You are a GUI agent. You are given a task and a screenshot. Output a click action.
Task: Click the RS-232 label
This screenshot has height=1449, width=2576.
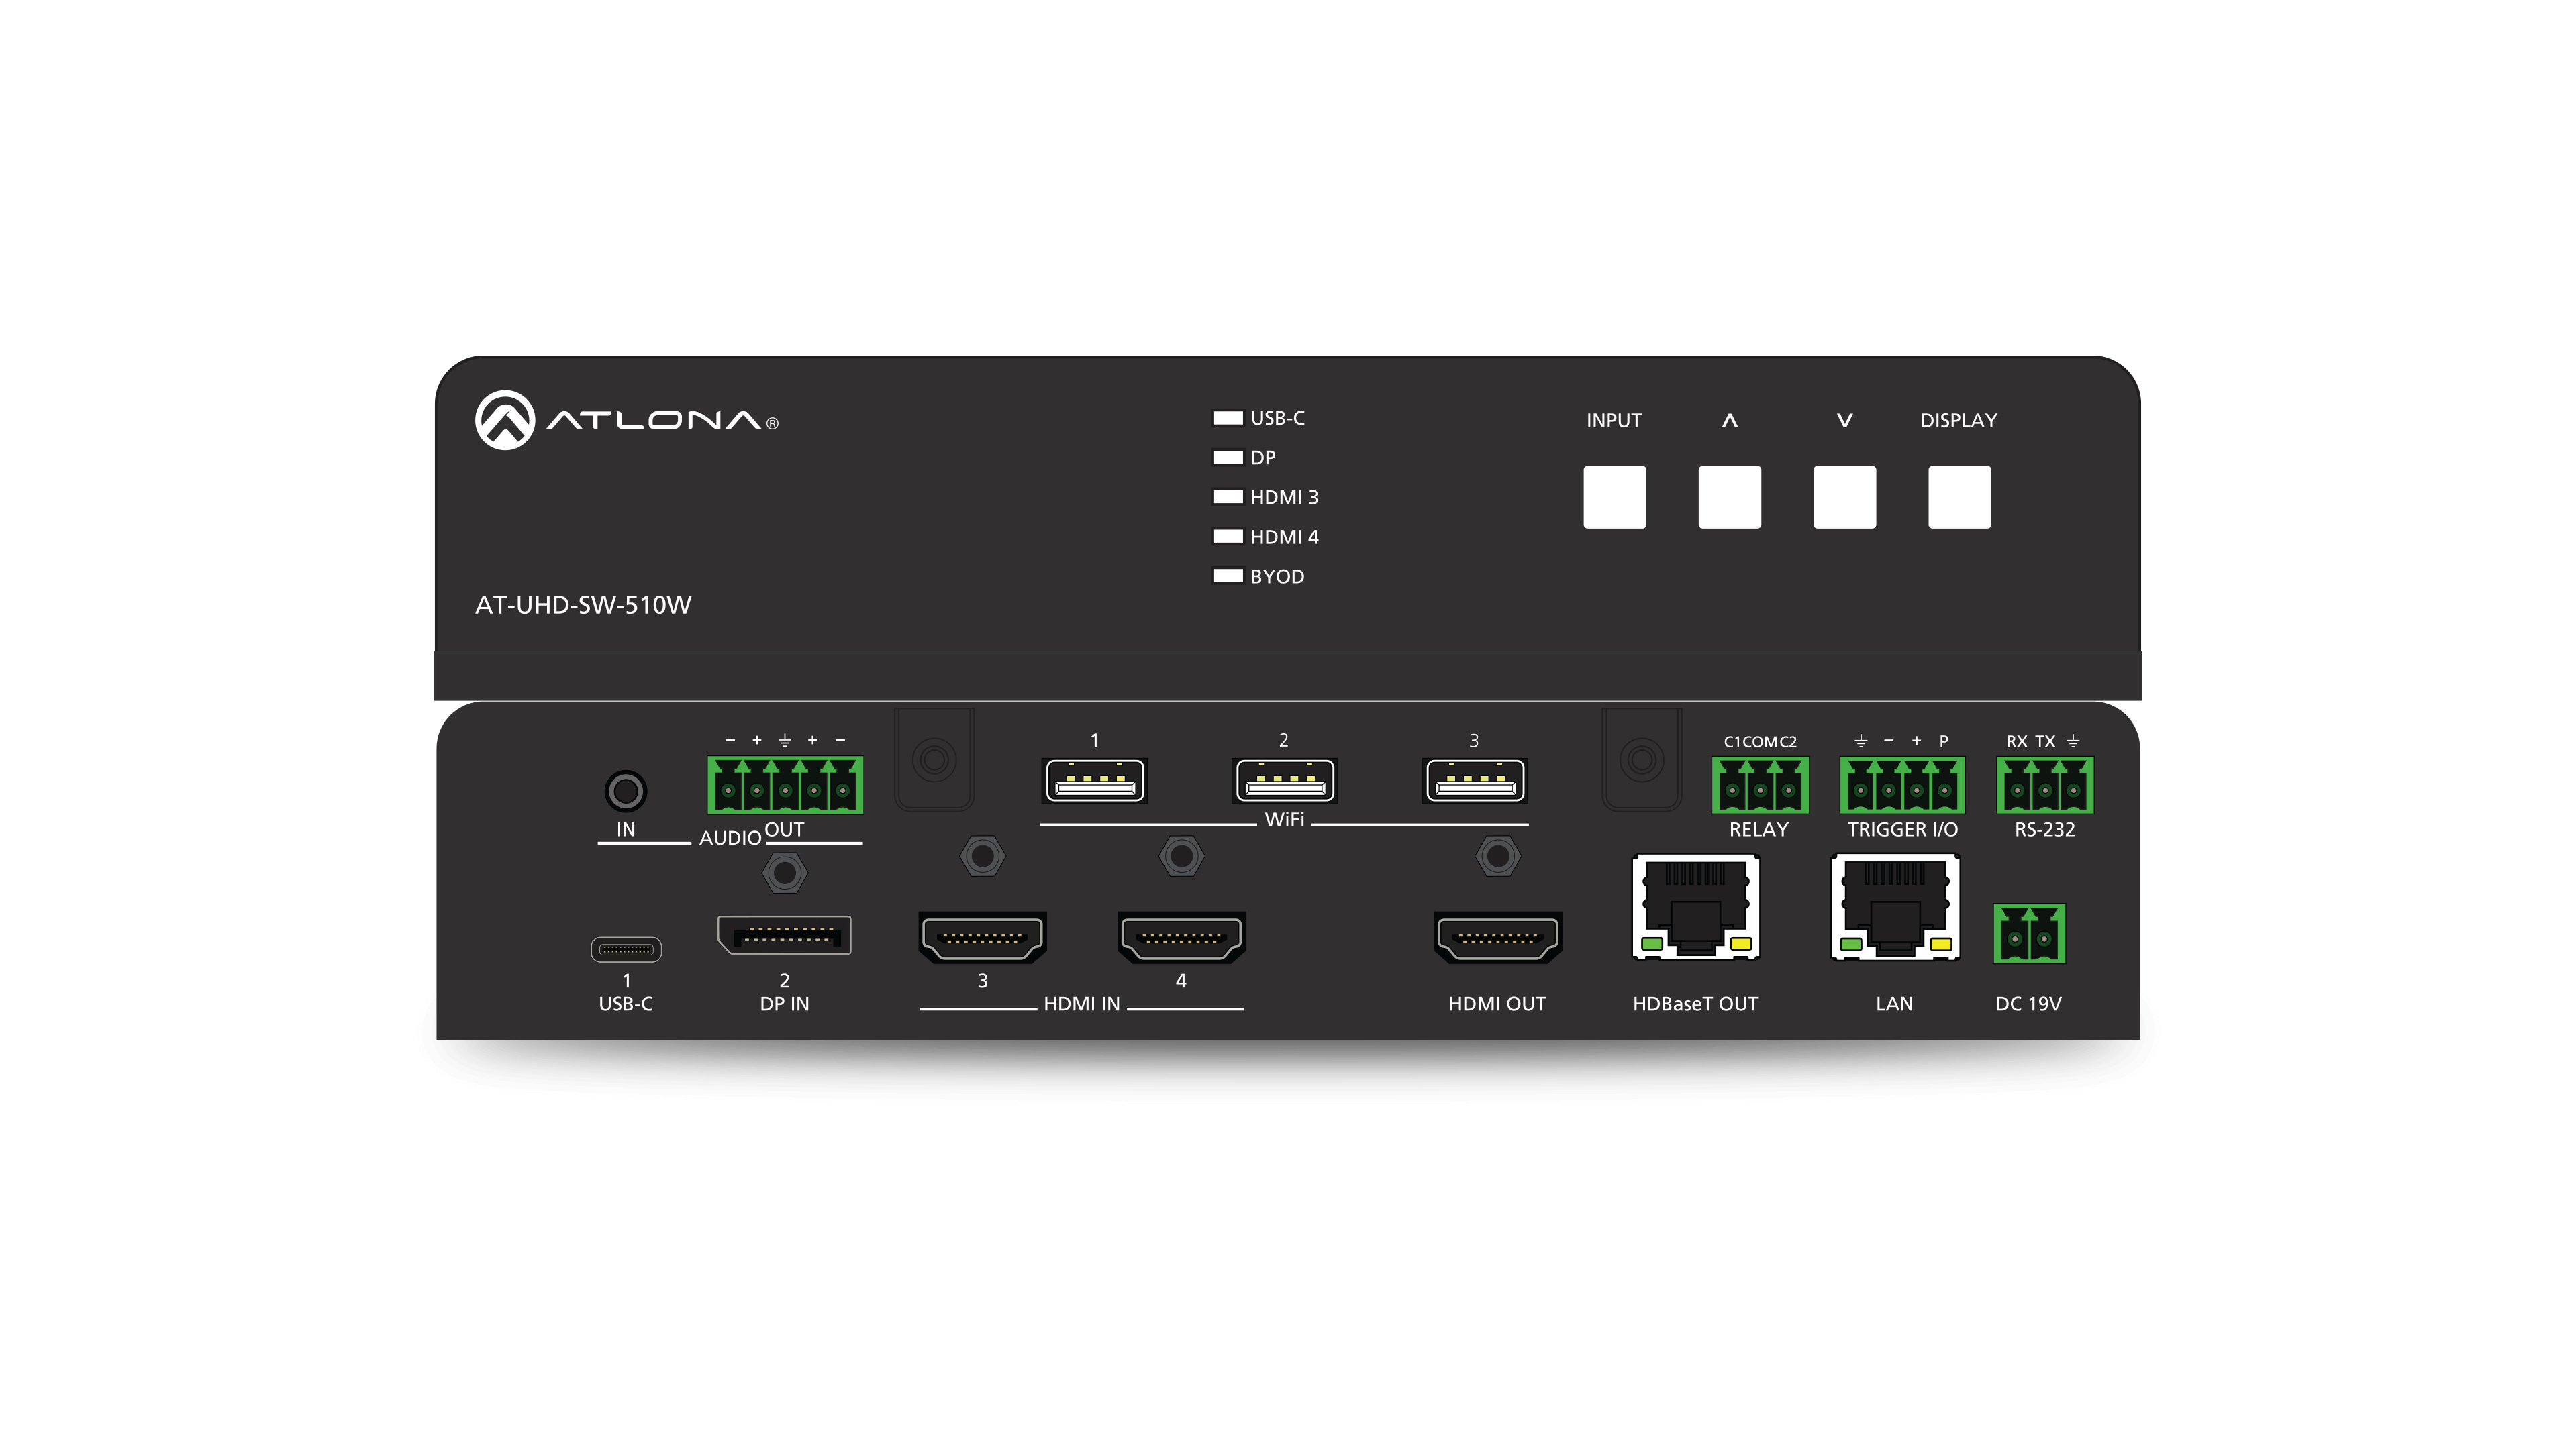coord(2045,830)
